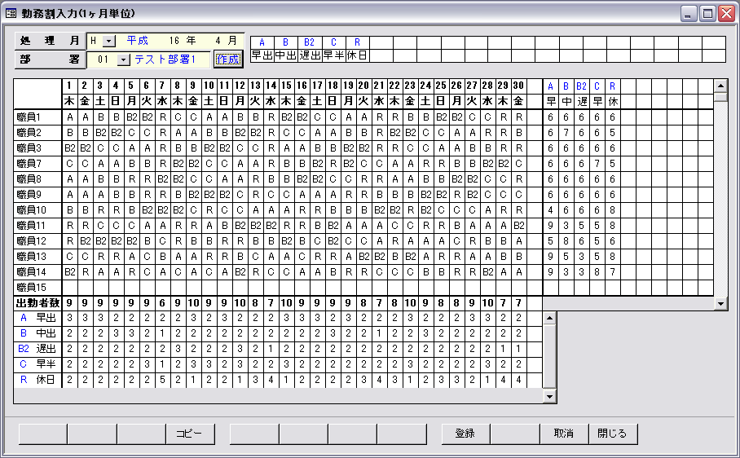Click the コピー button
This screenshot has width=740, height=458.
pyautogui.click(x=190, y=434)
